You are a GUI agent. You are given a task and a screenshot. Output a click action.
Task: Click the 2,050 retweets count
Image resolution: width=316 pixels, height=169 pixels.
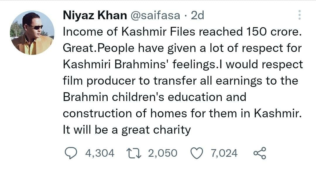point(162,153)
